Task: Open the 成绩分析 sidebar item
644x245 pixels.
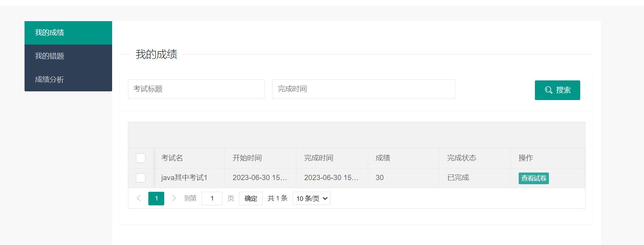Action: (x=68, y=80)
